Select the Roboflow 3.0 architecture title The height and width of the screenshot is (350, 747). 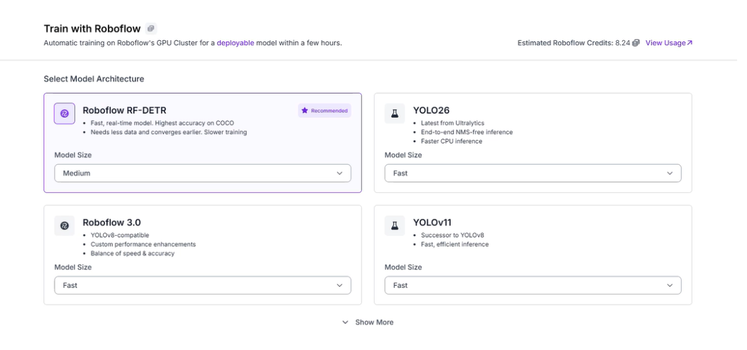(112, 222)
